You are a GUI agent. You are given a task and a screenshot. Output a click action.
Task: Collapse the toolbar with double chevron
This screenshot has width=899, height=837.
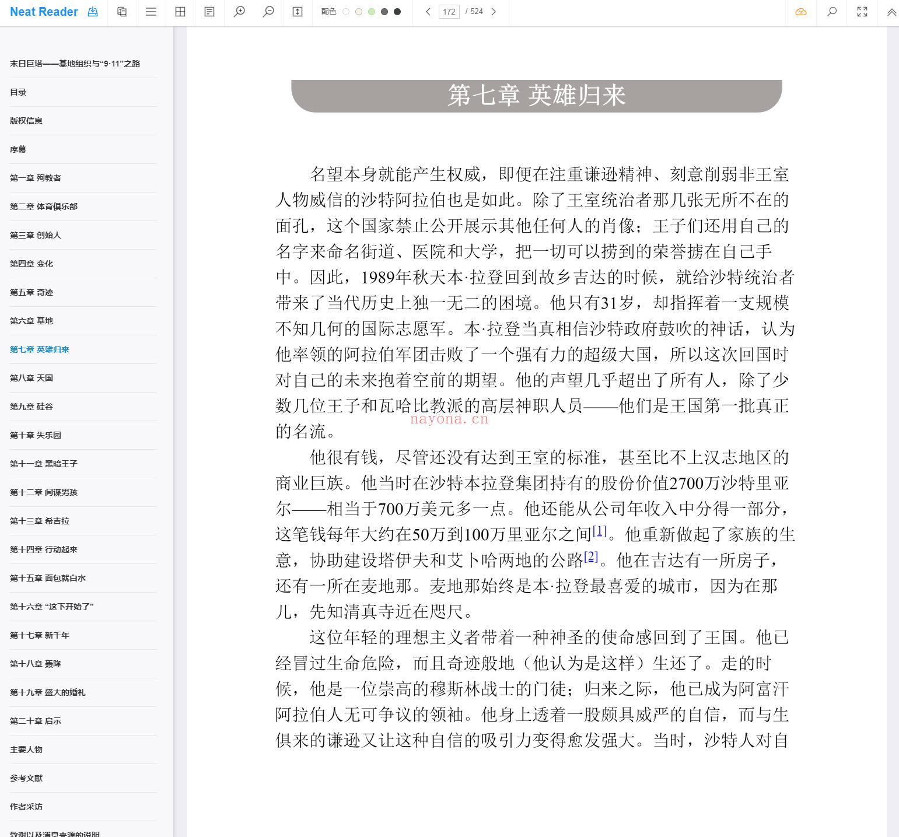891,12
